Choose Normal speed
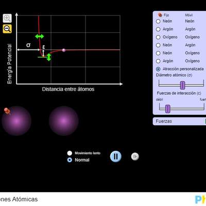206x206 pixels. point(70,160)
